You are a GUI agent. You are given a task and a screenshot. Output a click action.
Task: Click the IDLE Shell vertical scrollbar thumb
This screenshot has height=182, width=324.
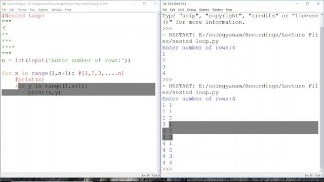322,98
